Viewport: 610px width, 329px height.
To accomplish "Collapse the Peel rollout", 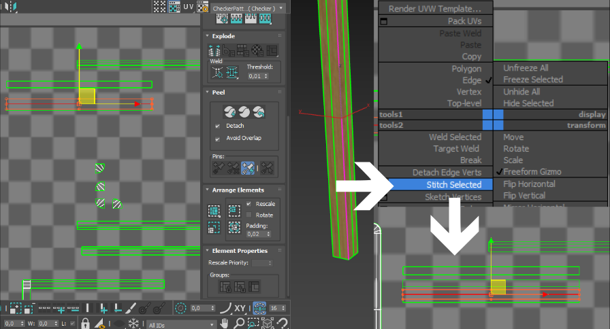I will coord(219,92).
